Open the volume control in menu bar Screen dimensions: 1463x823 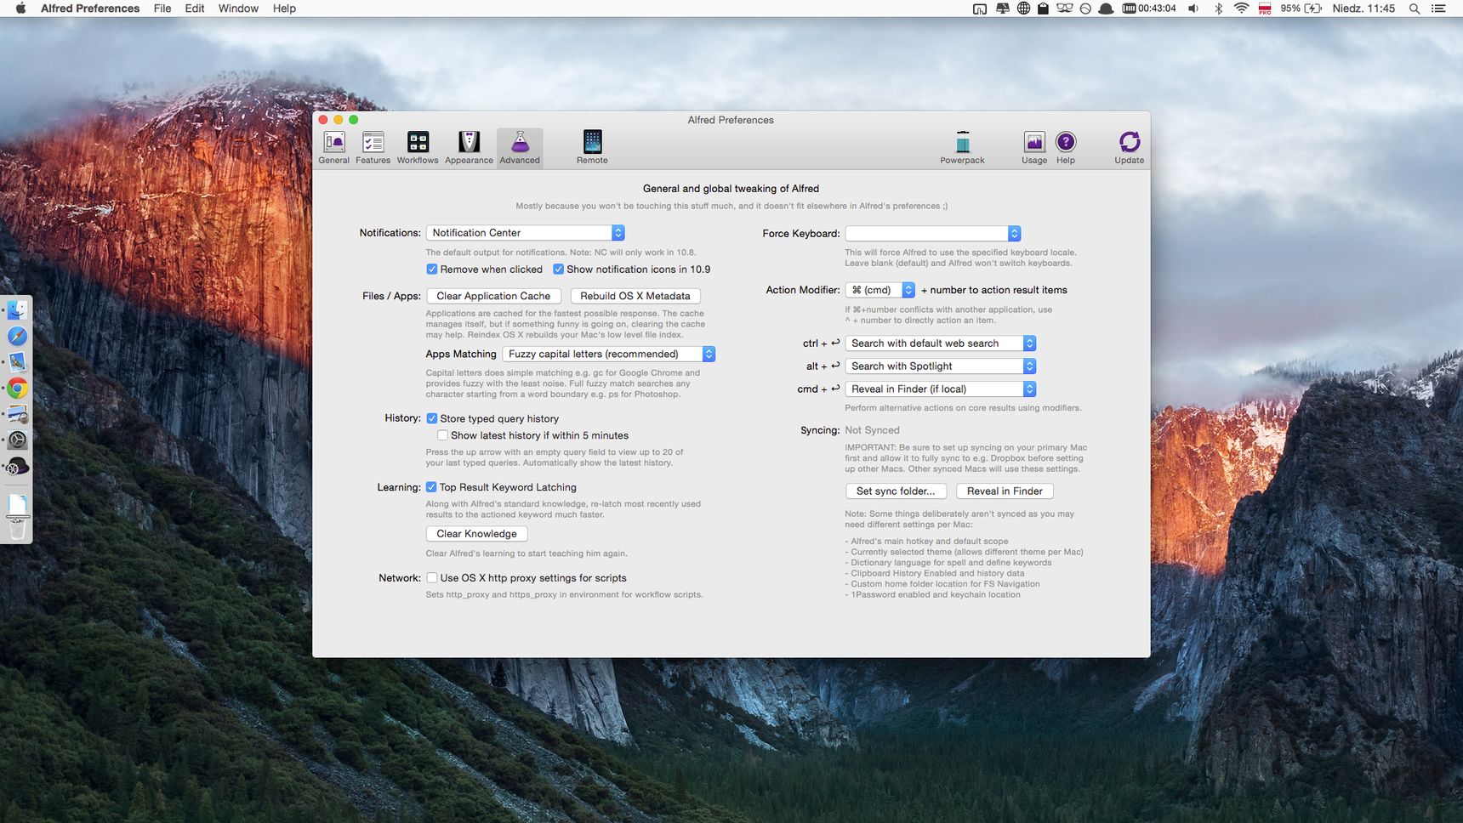(x=1193, y=9)
